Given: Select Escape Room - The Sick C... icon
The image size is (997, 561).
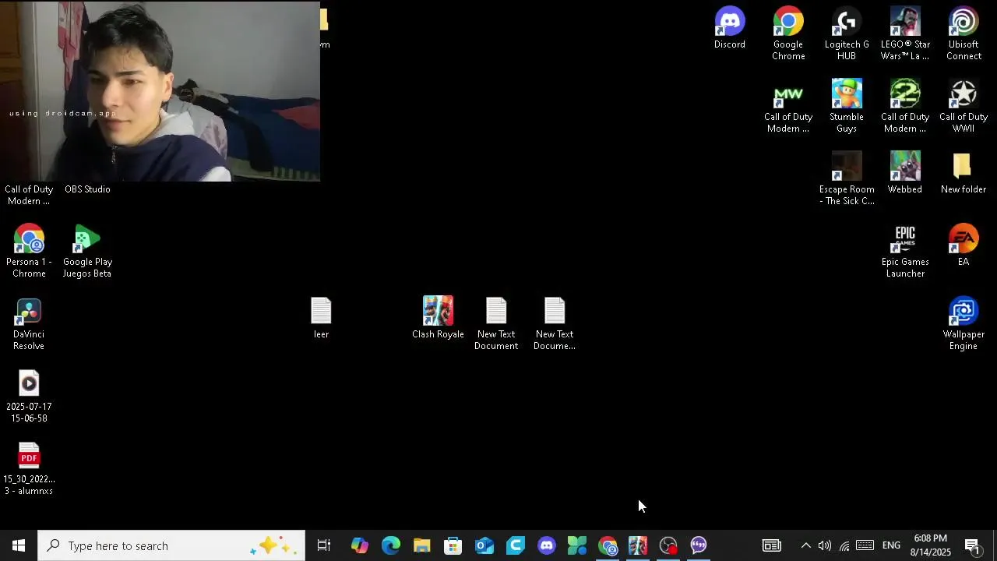Looking at the screenshot, I should 847,179.
